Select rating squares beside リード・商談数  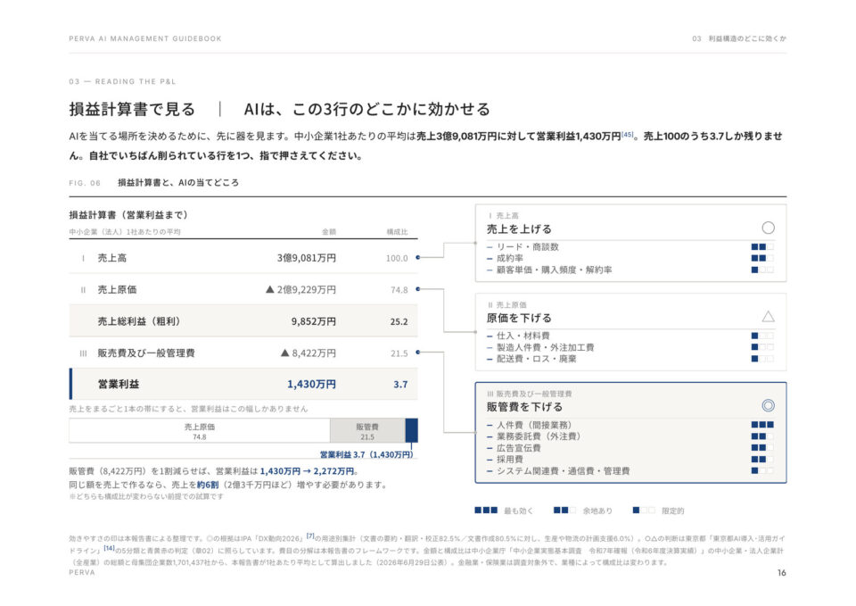click(762, 247)
